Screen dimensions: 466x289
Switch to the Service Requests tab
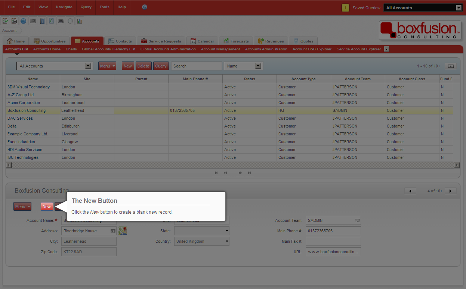[x=161, y=41]
